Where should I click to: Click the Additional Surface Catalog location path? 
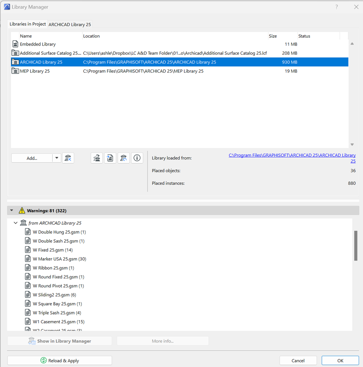(x=175, y=53)
